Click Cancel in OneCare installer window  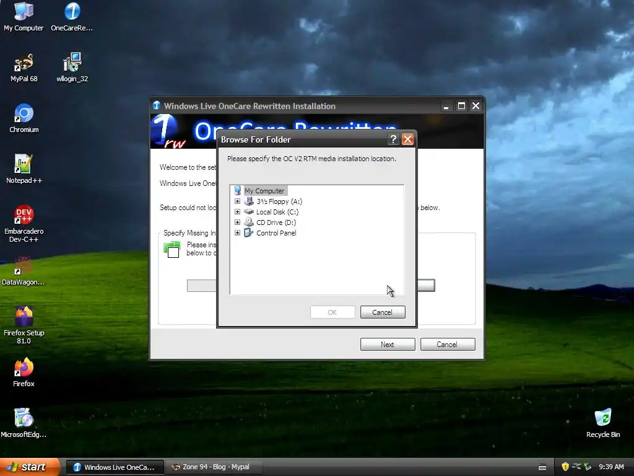click(x=448, y=345)
